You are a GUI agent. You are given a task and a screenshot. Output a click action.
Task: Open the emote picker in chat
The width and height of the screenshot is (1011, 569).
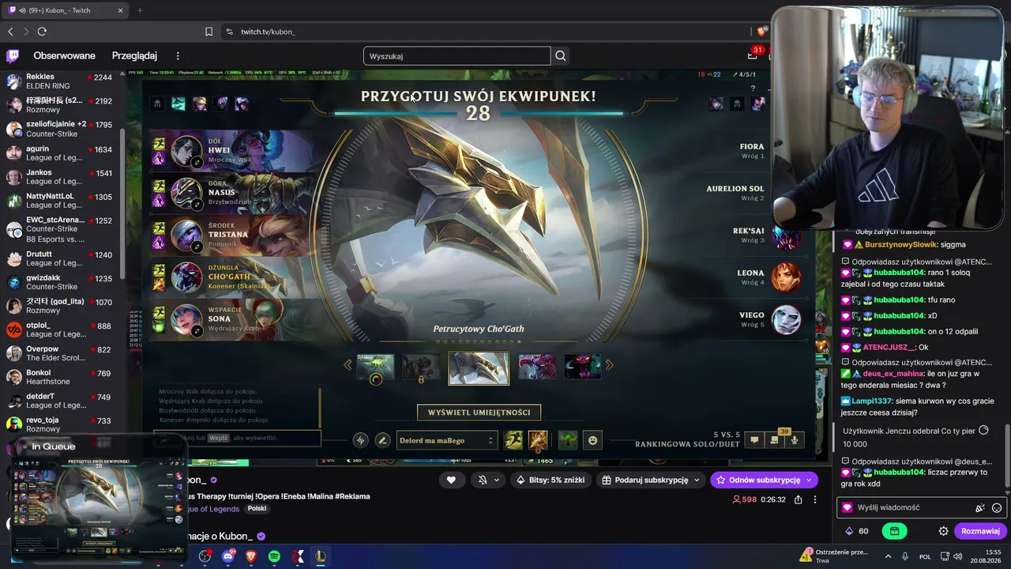click(997, 508)
